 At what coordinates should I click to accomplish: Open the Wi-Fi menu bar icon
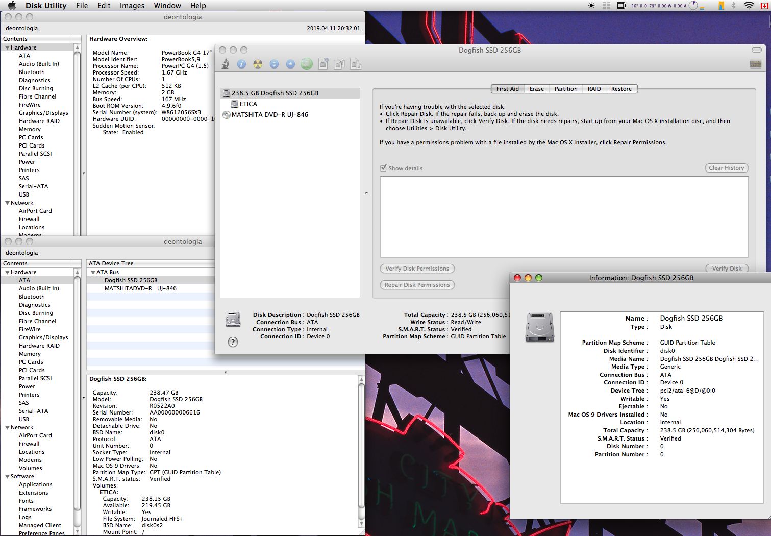(749, 6)
